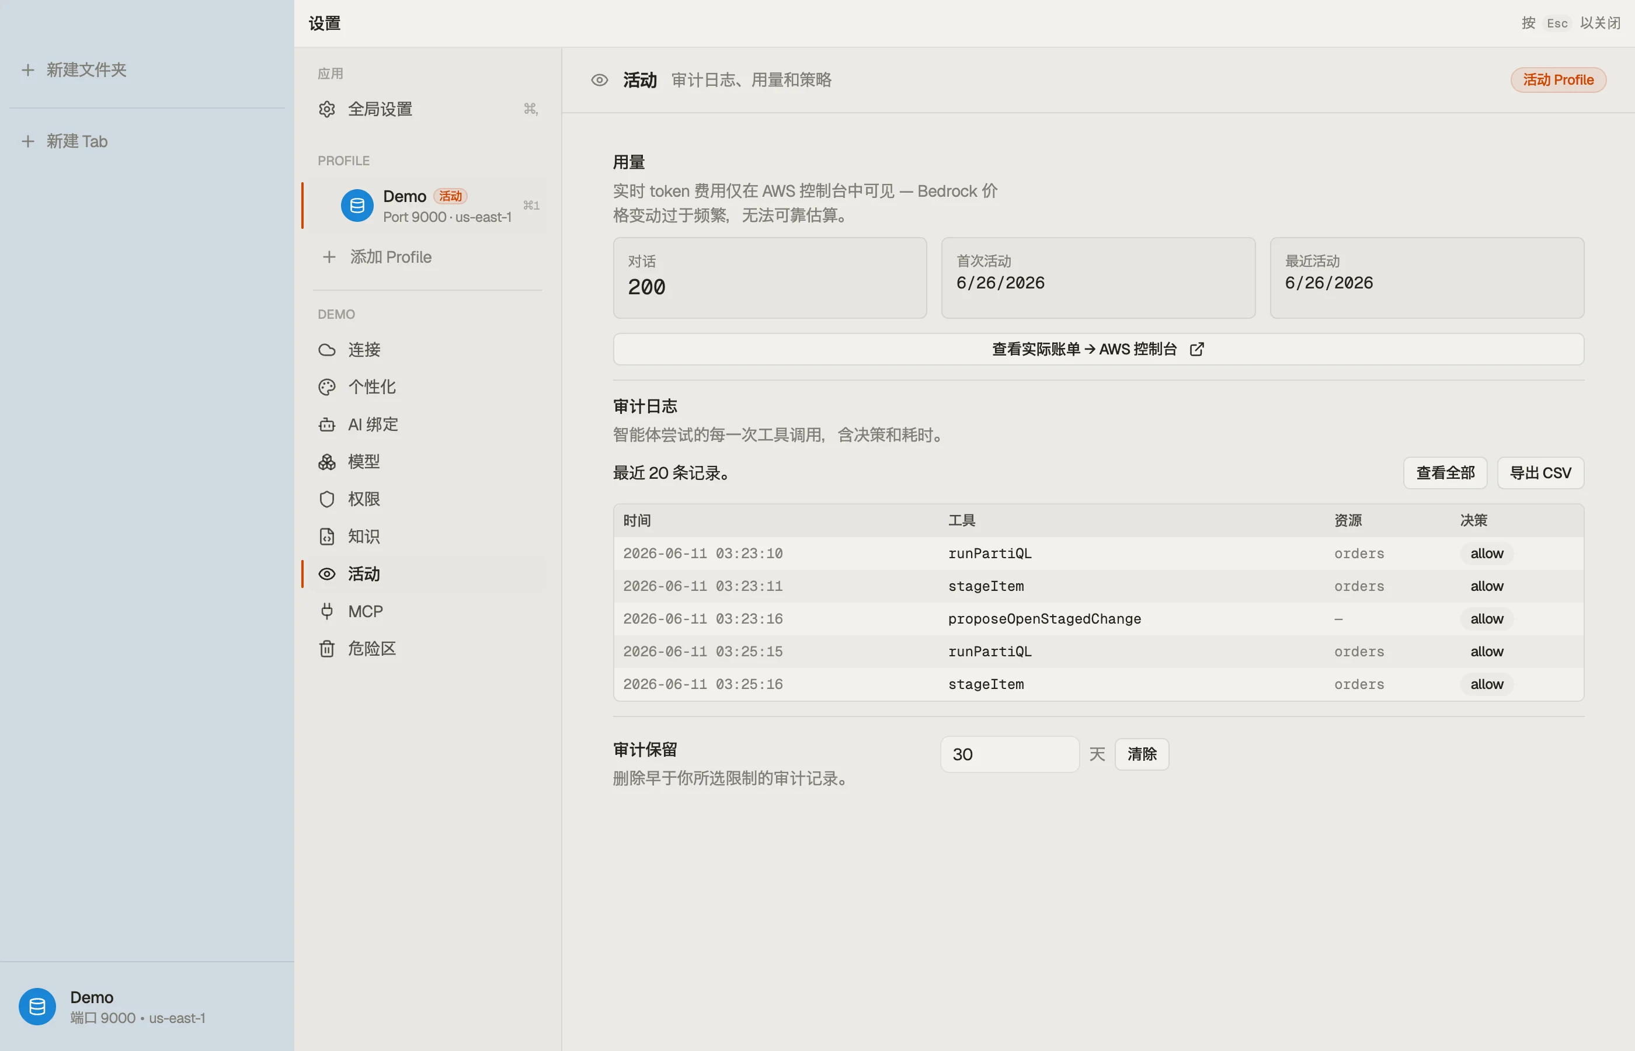The height and width of the screenshot is (1051, 1635).
Task: Click the 对话 200 usage card
Action: pyautogui.click(x=770, y=278)
